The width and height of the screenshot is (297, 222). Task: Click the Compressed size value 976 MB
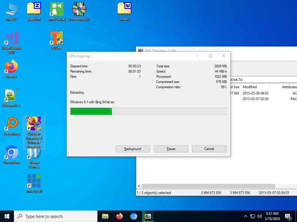coord(221,82)
